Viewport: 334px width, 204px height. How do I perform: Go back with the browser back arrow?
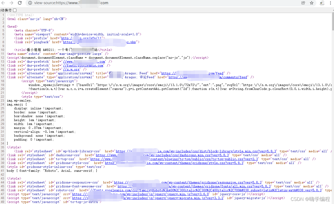[x=3, y=3]
